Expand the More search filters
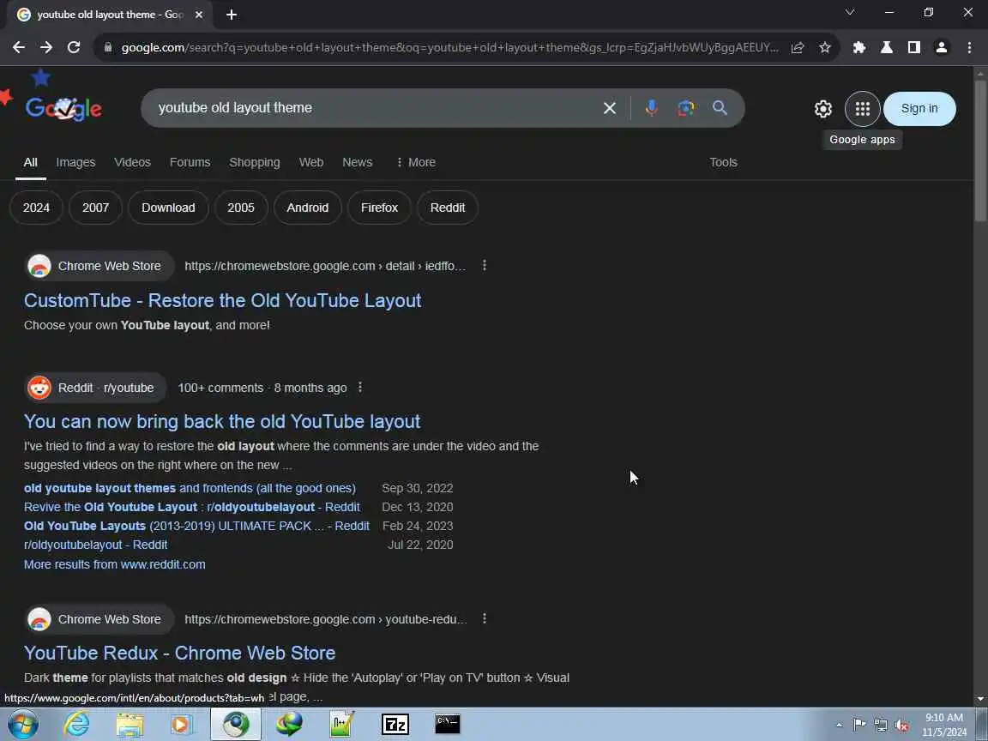988x741 pixels. click(x=416, y=162)
